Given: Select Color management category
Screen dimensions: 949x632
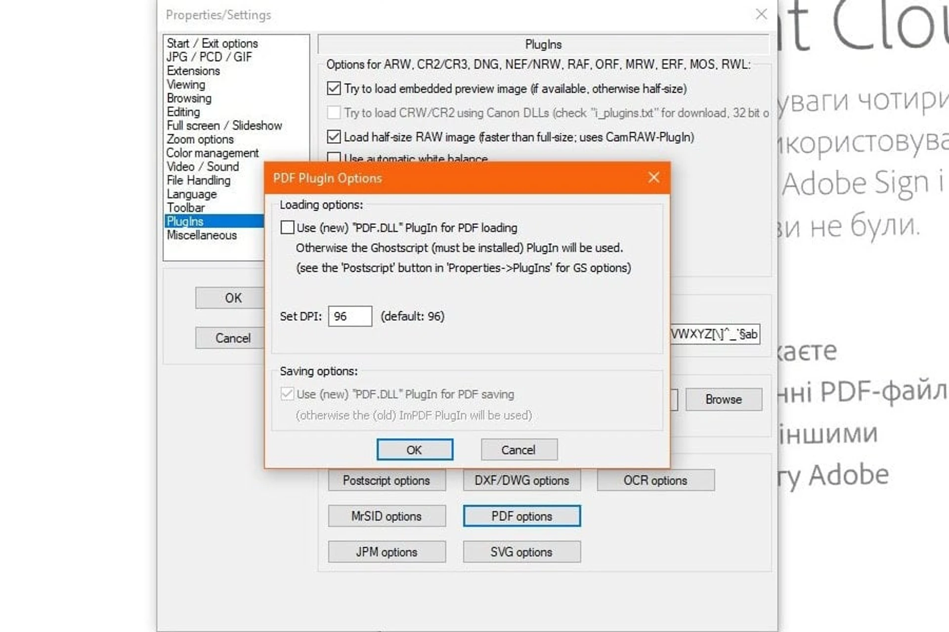Looking at the screenshot, I should (x=213, y=153).
